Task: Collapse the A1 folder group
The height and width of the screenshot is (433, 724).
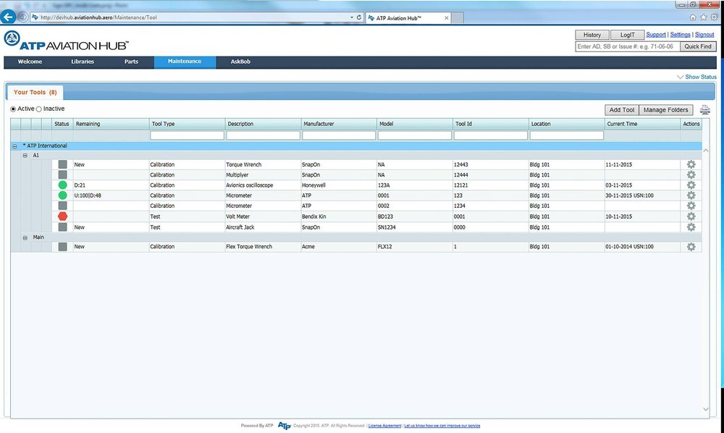Action: coord(25,155)
